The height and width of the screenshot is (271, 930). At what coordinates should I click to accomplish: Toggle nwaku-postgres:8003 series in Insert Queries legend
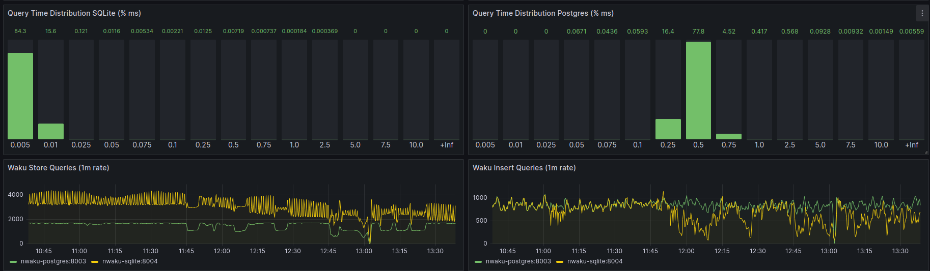coord(518,261)
